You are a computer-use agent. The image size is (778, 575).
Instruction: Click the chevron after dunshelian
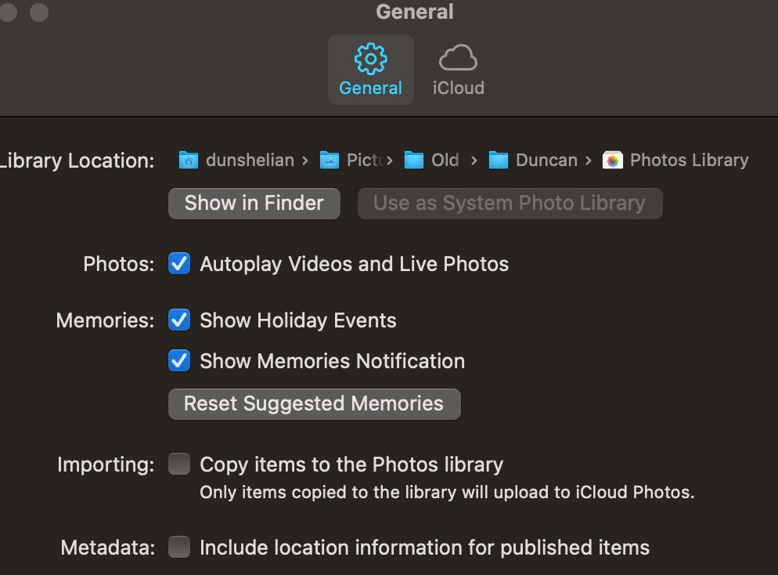pos(305,161)
